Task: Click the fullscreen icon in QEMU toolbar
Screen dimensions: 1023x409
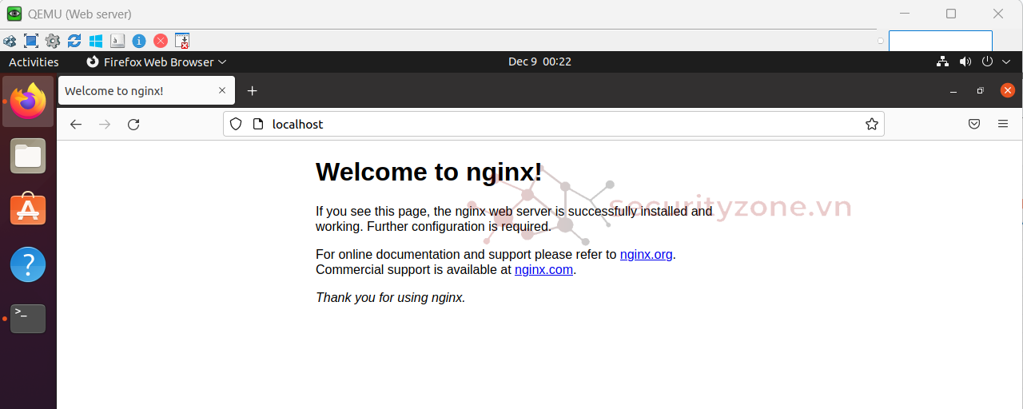Action: tap(31, 41)
